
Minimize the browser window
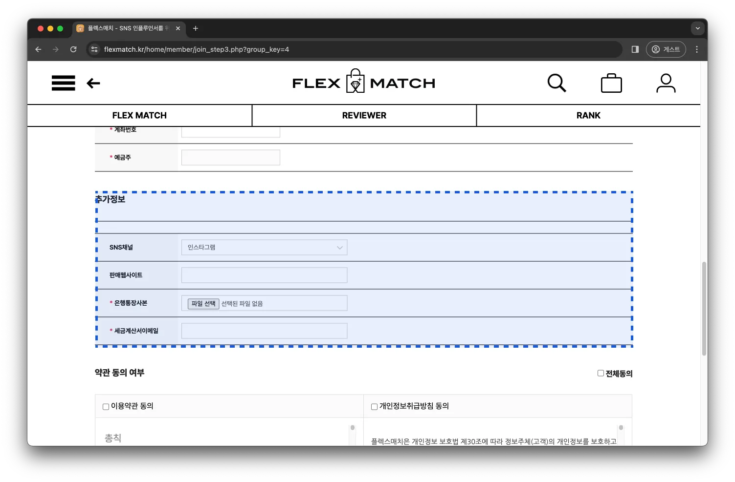click(x=50, y=28)
